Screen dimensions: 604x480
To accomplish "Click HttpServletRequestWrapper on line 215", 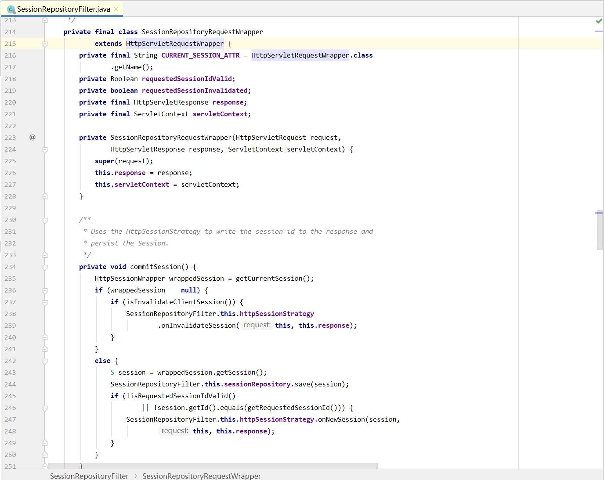I will click(175, 43).
